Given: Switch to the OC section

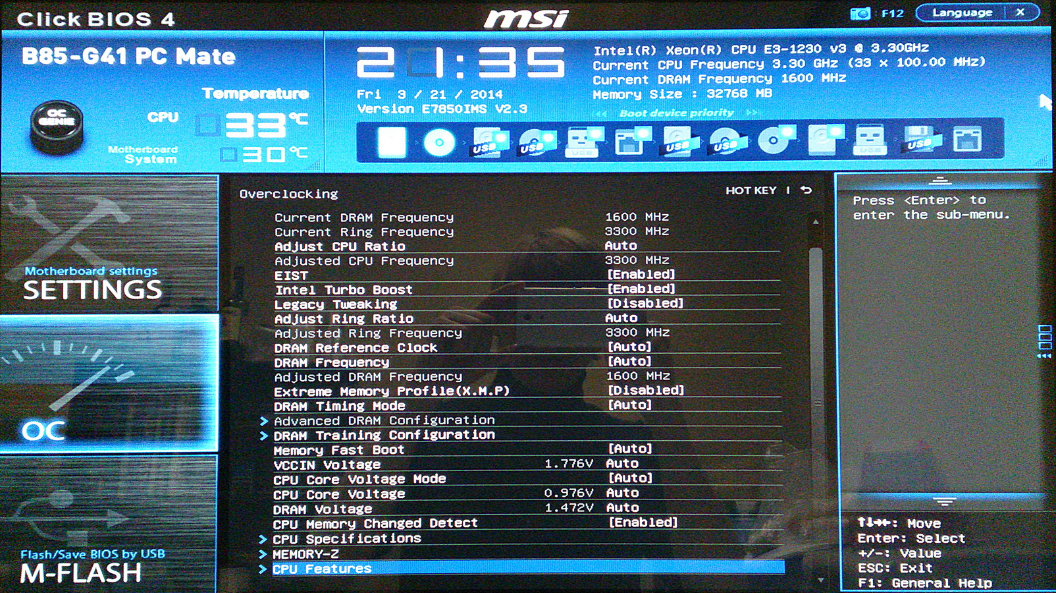Looking at the screenshot, I should click(109, 384).
